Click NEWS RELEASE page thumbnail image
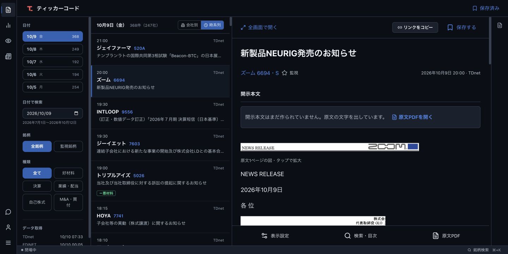Viewport: 508px width, 254px height. [x=329, y=147]
